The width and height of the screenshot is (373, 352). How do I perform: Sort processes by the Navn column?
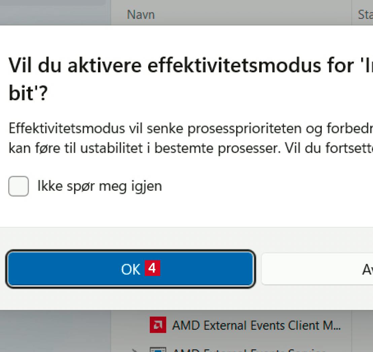click(141, 15)
